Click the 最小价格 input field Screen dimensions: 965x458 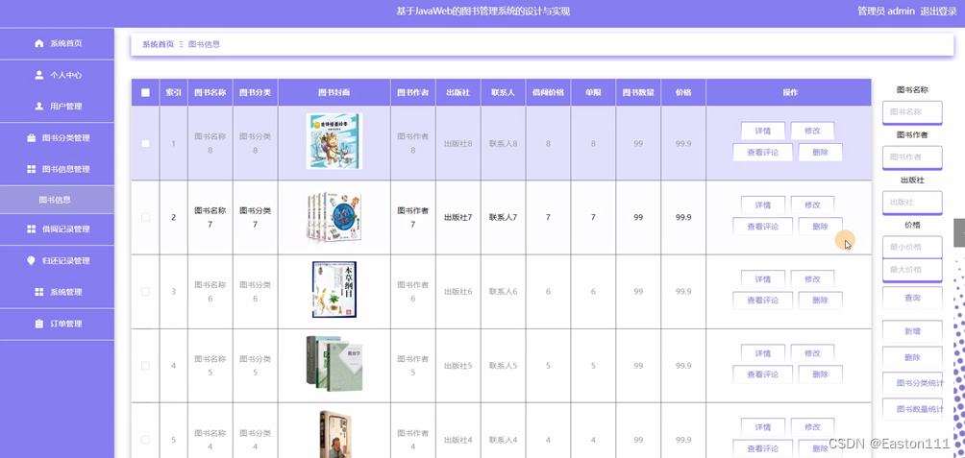click(912, 247)
